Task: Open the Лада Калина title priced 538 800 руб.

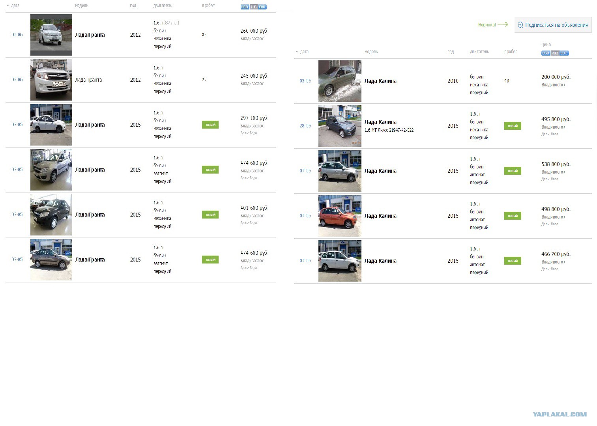Action: [380, 171]
